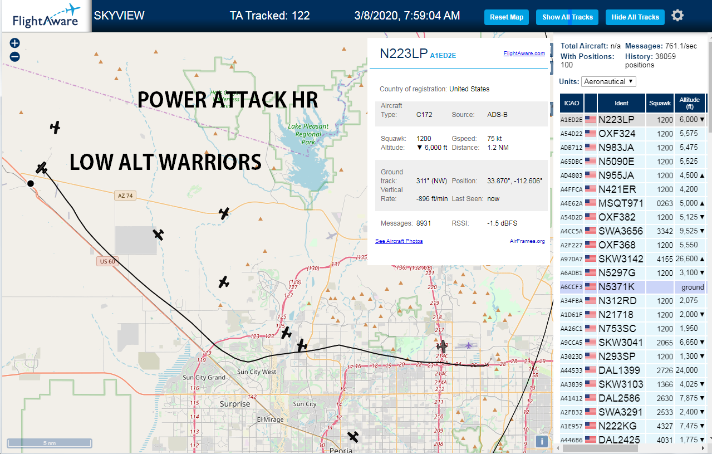Select the DAL1399 aircraft row
The width and height of the screenshot is (712, 454).
click(x=633, y=370)
